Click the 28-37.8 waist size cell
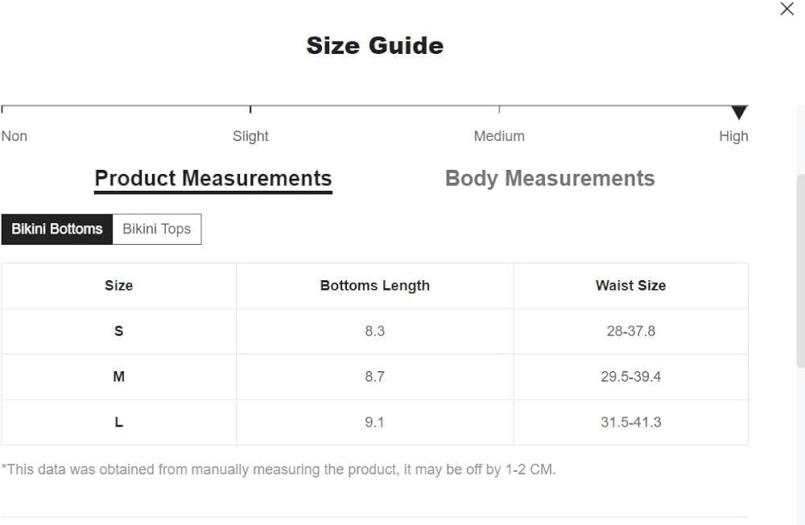This screenshot has height=525, width=805. [630, 331]
